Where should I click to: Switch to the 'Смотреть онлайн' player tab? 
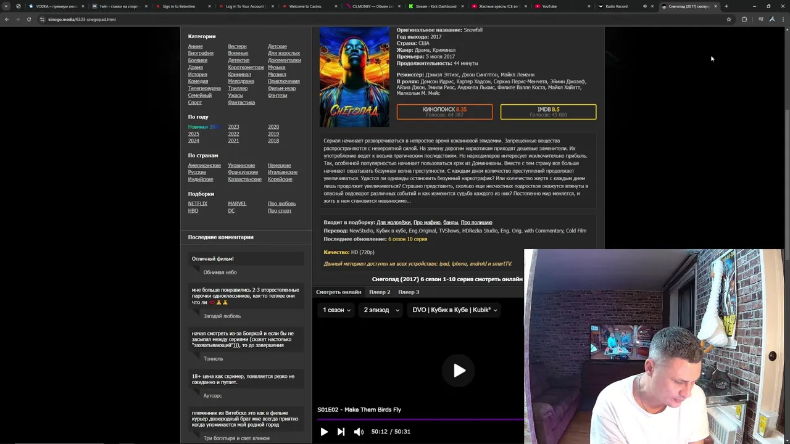coord(338,292)
